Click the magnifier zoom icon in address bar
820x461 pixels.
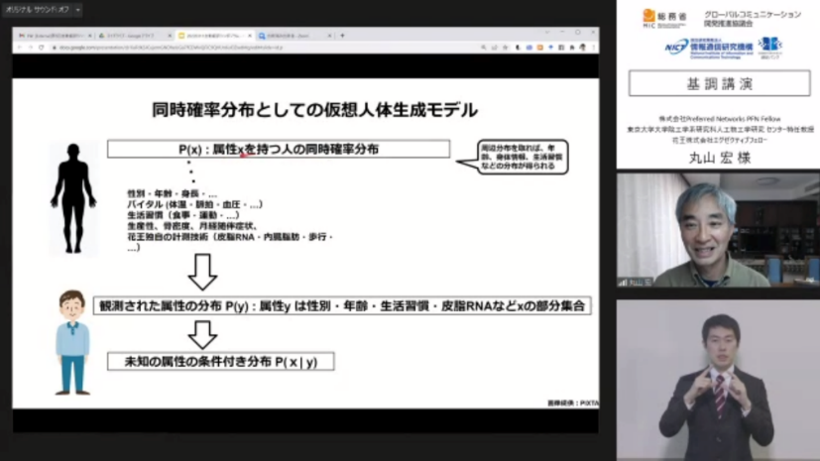(484, 47)
